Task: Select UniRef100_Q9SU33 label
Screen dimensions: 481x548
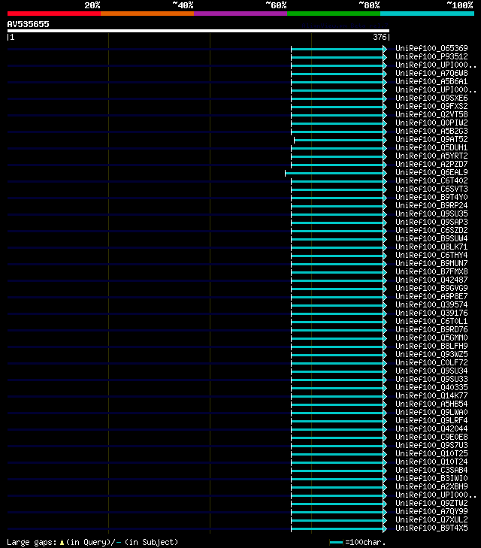Action: click(431, 379)
